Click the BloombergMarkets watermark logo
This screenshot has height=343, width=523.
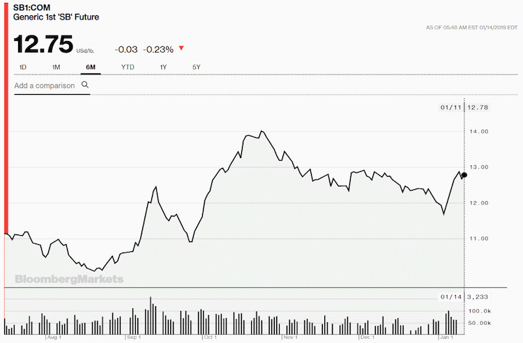coord(69,279)
